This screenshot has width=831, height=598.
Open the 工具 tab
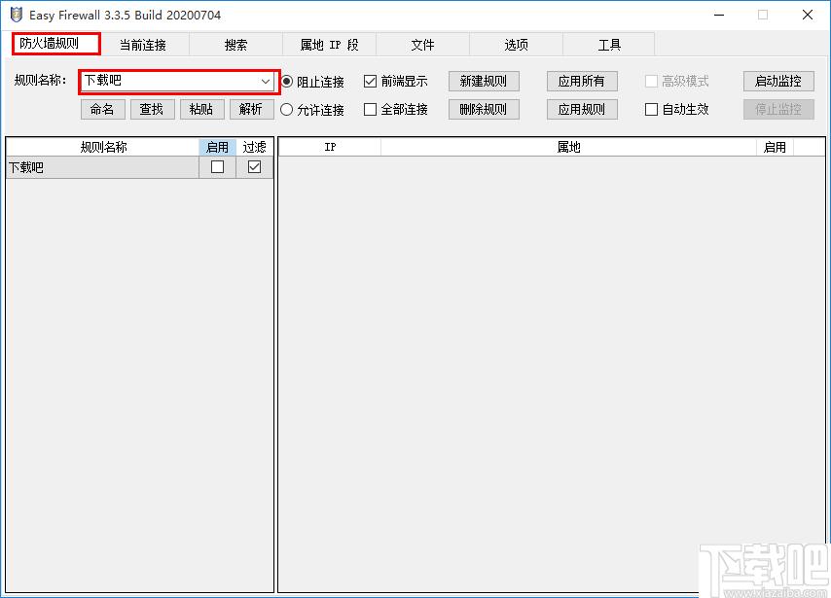tap(608, 45)
